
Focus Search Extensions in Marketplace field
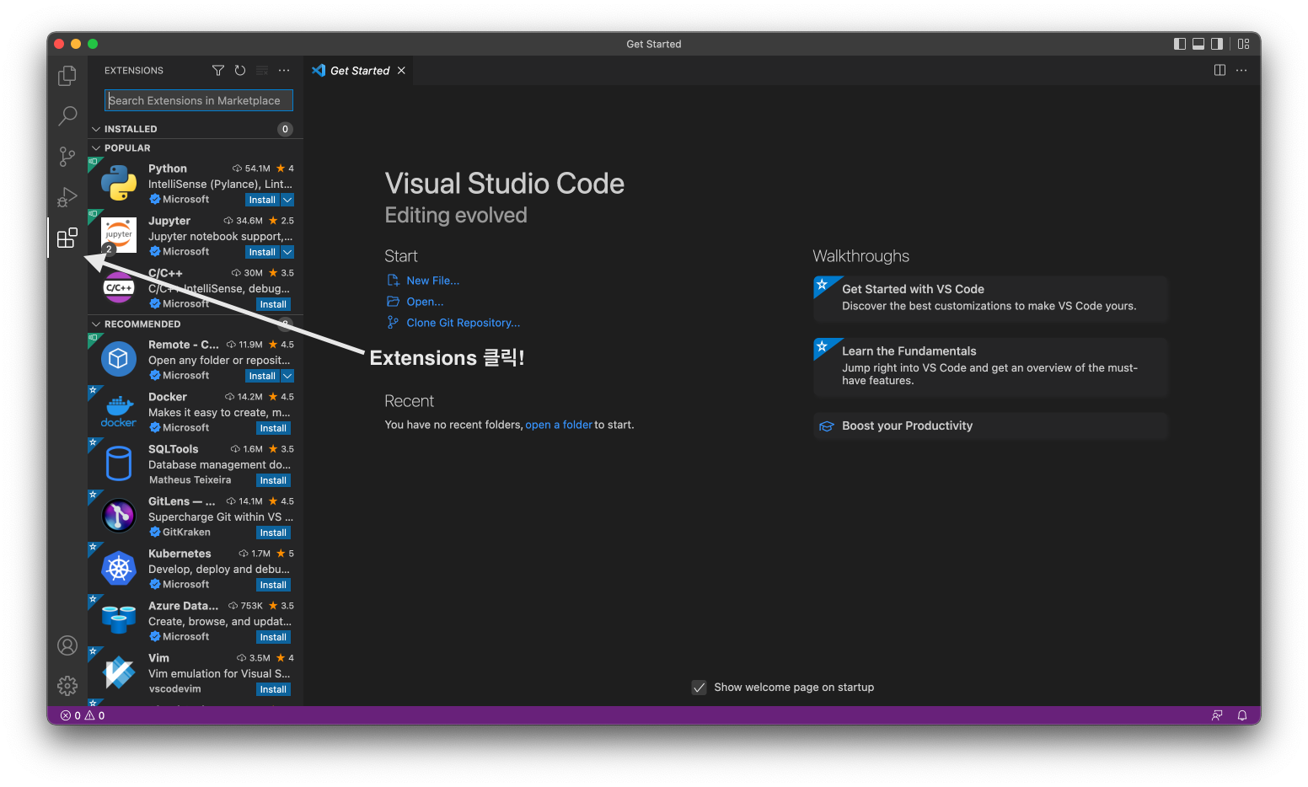199,100
